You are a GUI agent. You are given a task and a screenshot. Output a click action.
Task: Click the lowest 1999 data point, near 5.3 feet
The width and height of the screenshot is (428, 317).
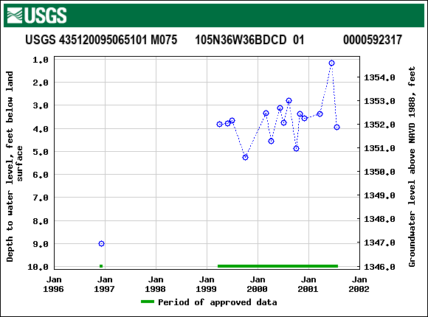(x=246, y=158)
